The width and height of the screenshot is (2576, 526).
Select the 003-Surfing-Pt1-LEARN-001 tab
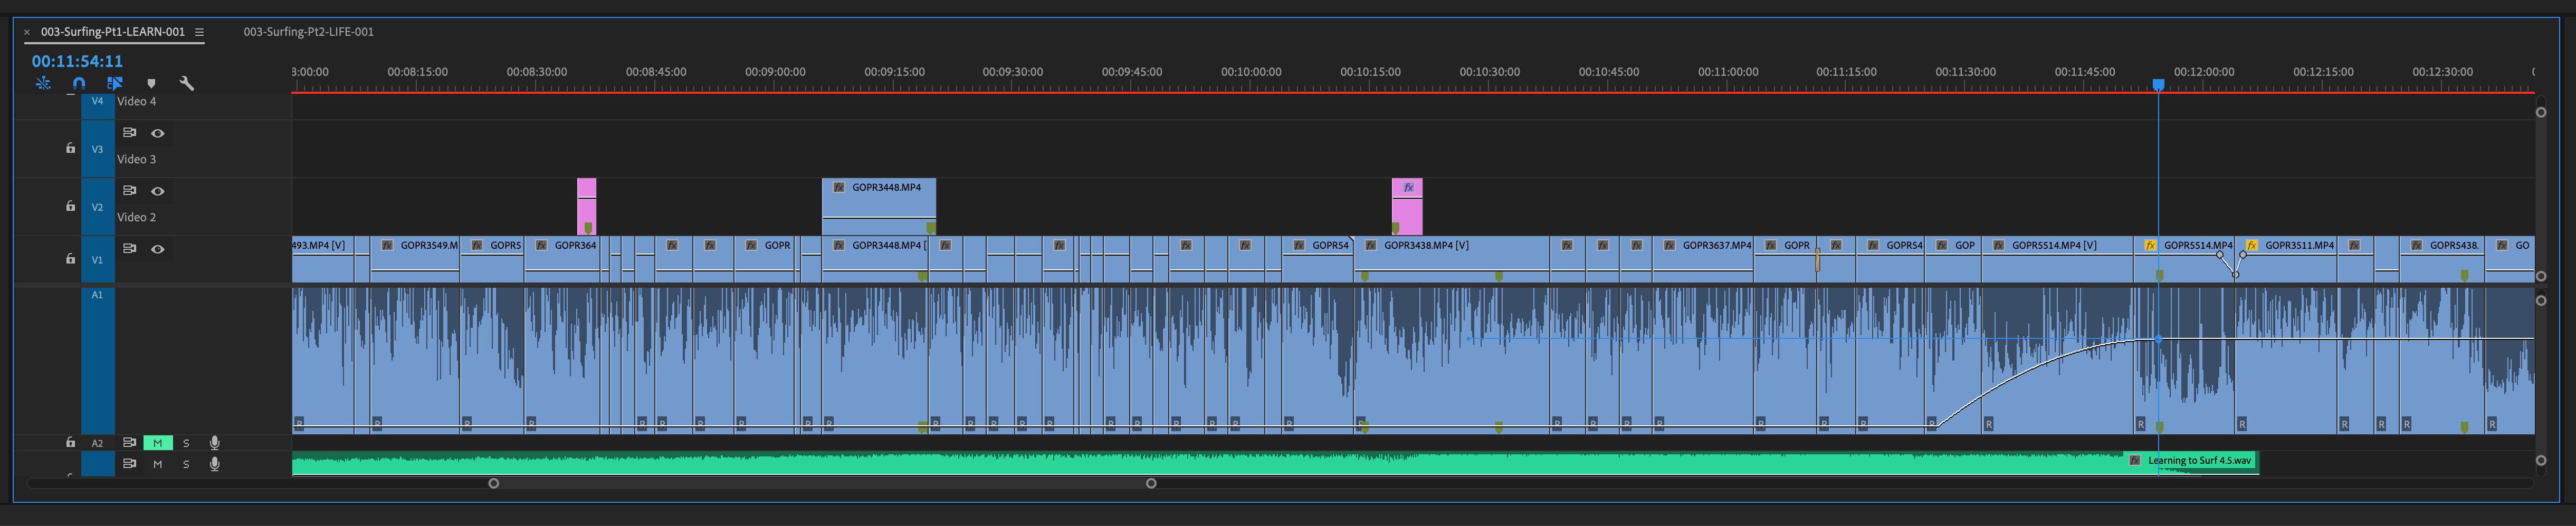(x=113, y=31)
